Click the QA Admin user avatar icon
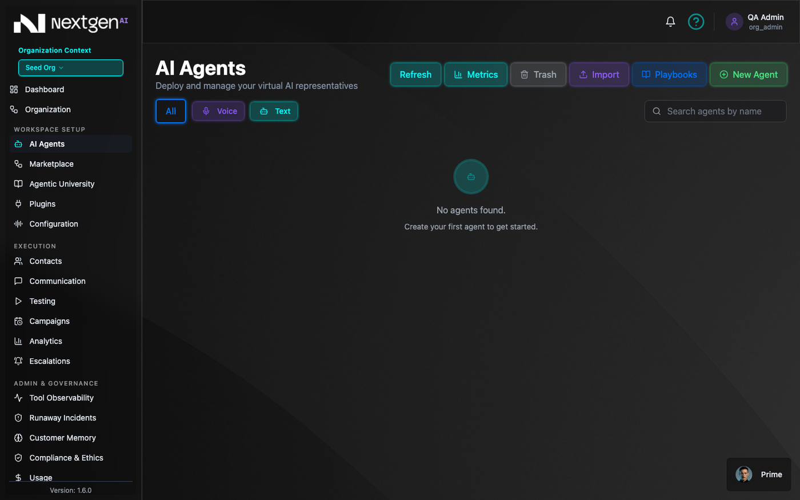The width and height of the screenshot is (800, 500). [734, 22]
